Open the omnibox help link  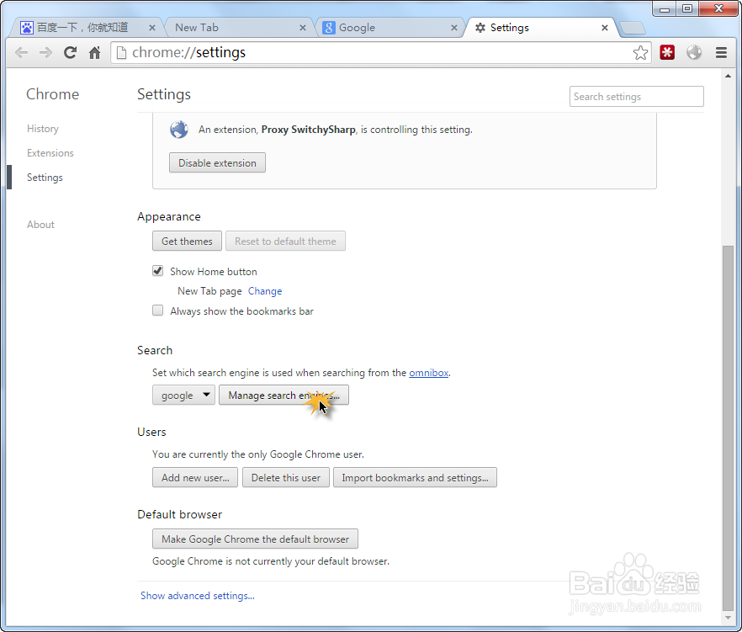click(x=429, y=373)
